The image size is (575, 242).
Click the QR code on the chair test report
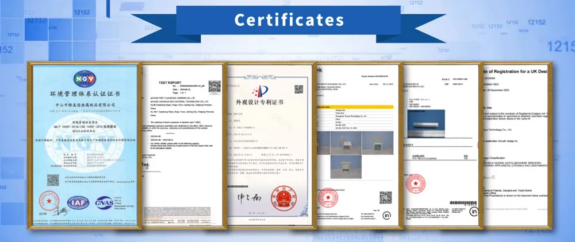coord(385,198)
